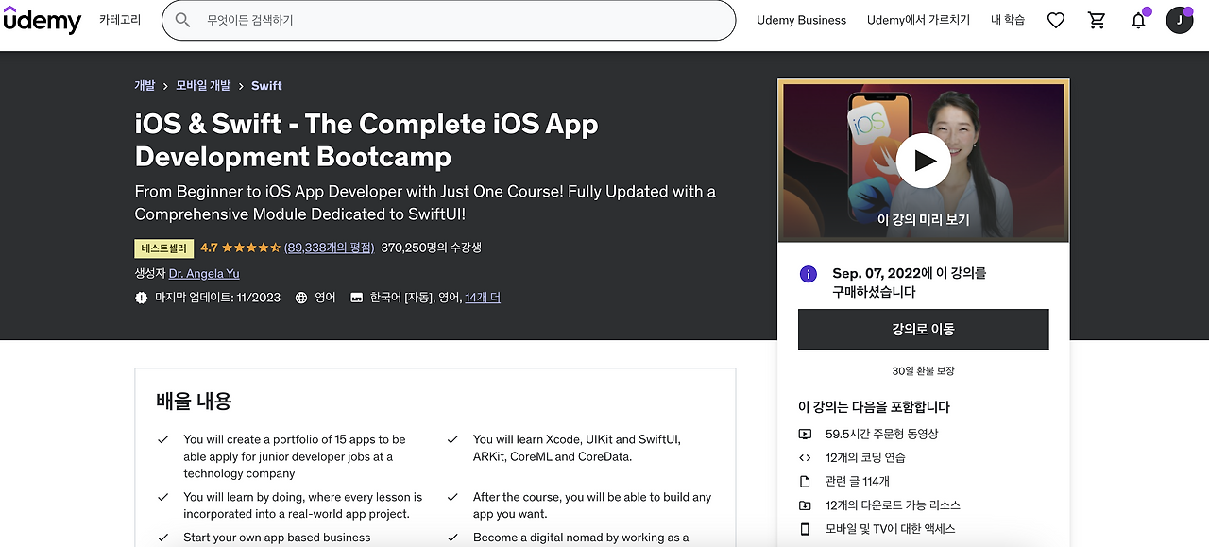Click the mobile and TV access icon
Viewport: 1209px width, 547px height.
[x=805, y=527]
